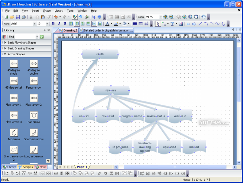Switch to the Style panel tab
The height and width of the screenshot is (183, 243).
(x=41, y=167)
